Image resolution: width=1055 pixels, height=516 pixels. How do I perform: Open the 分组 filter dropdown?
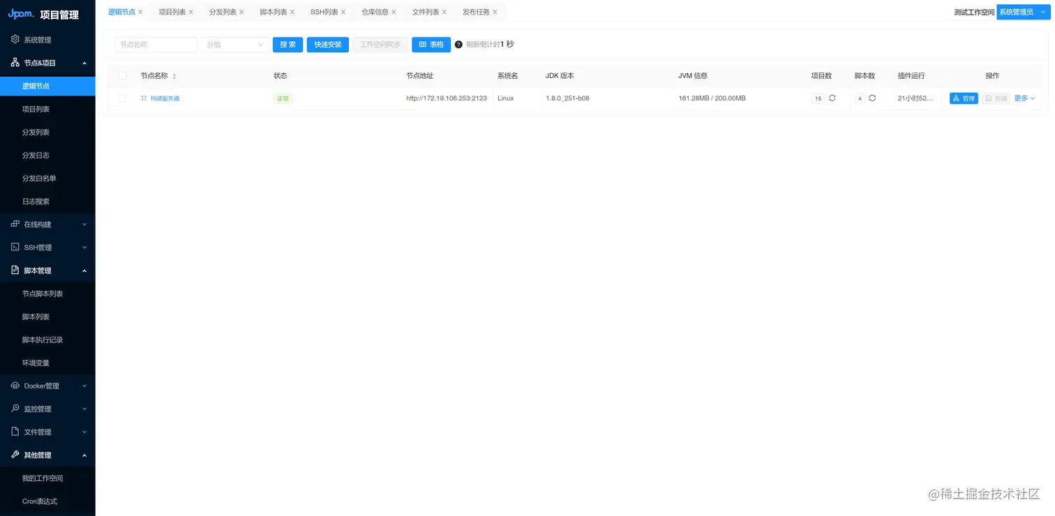click(234, 44)
